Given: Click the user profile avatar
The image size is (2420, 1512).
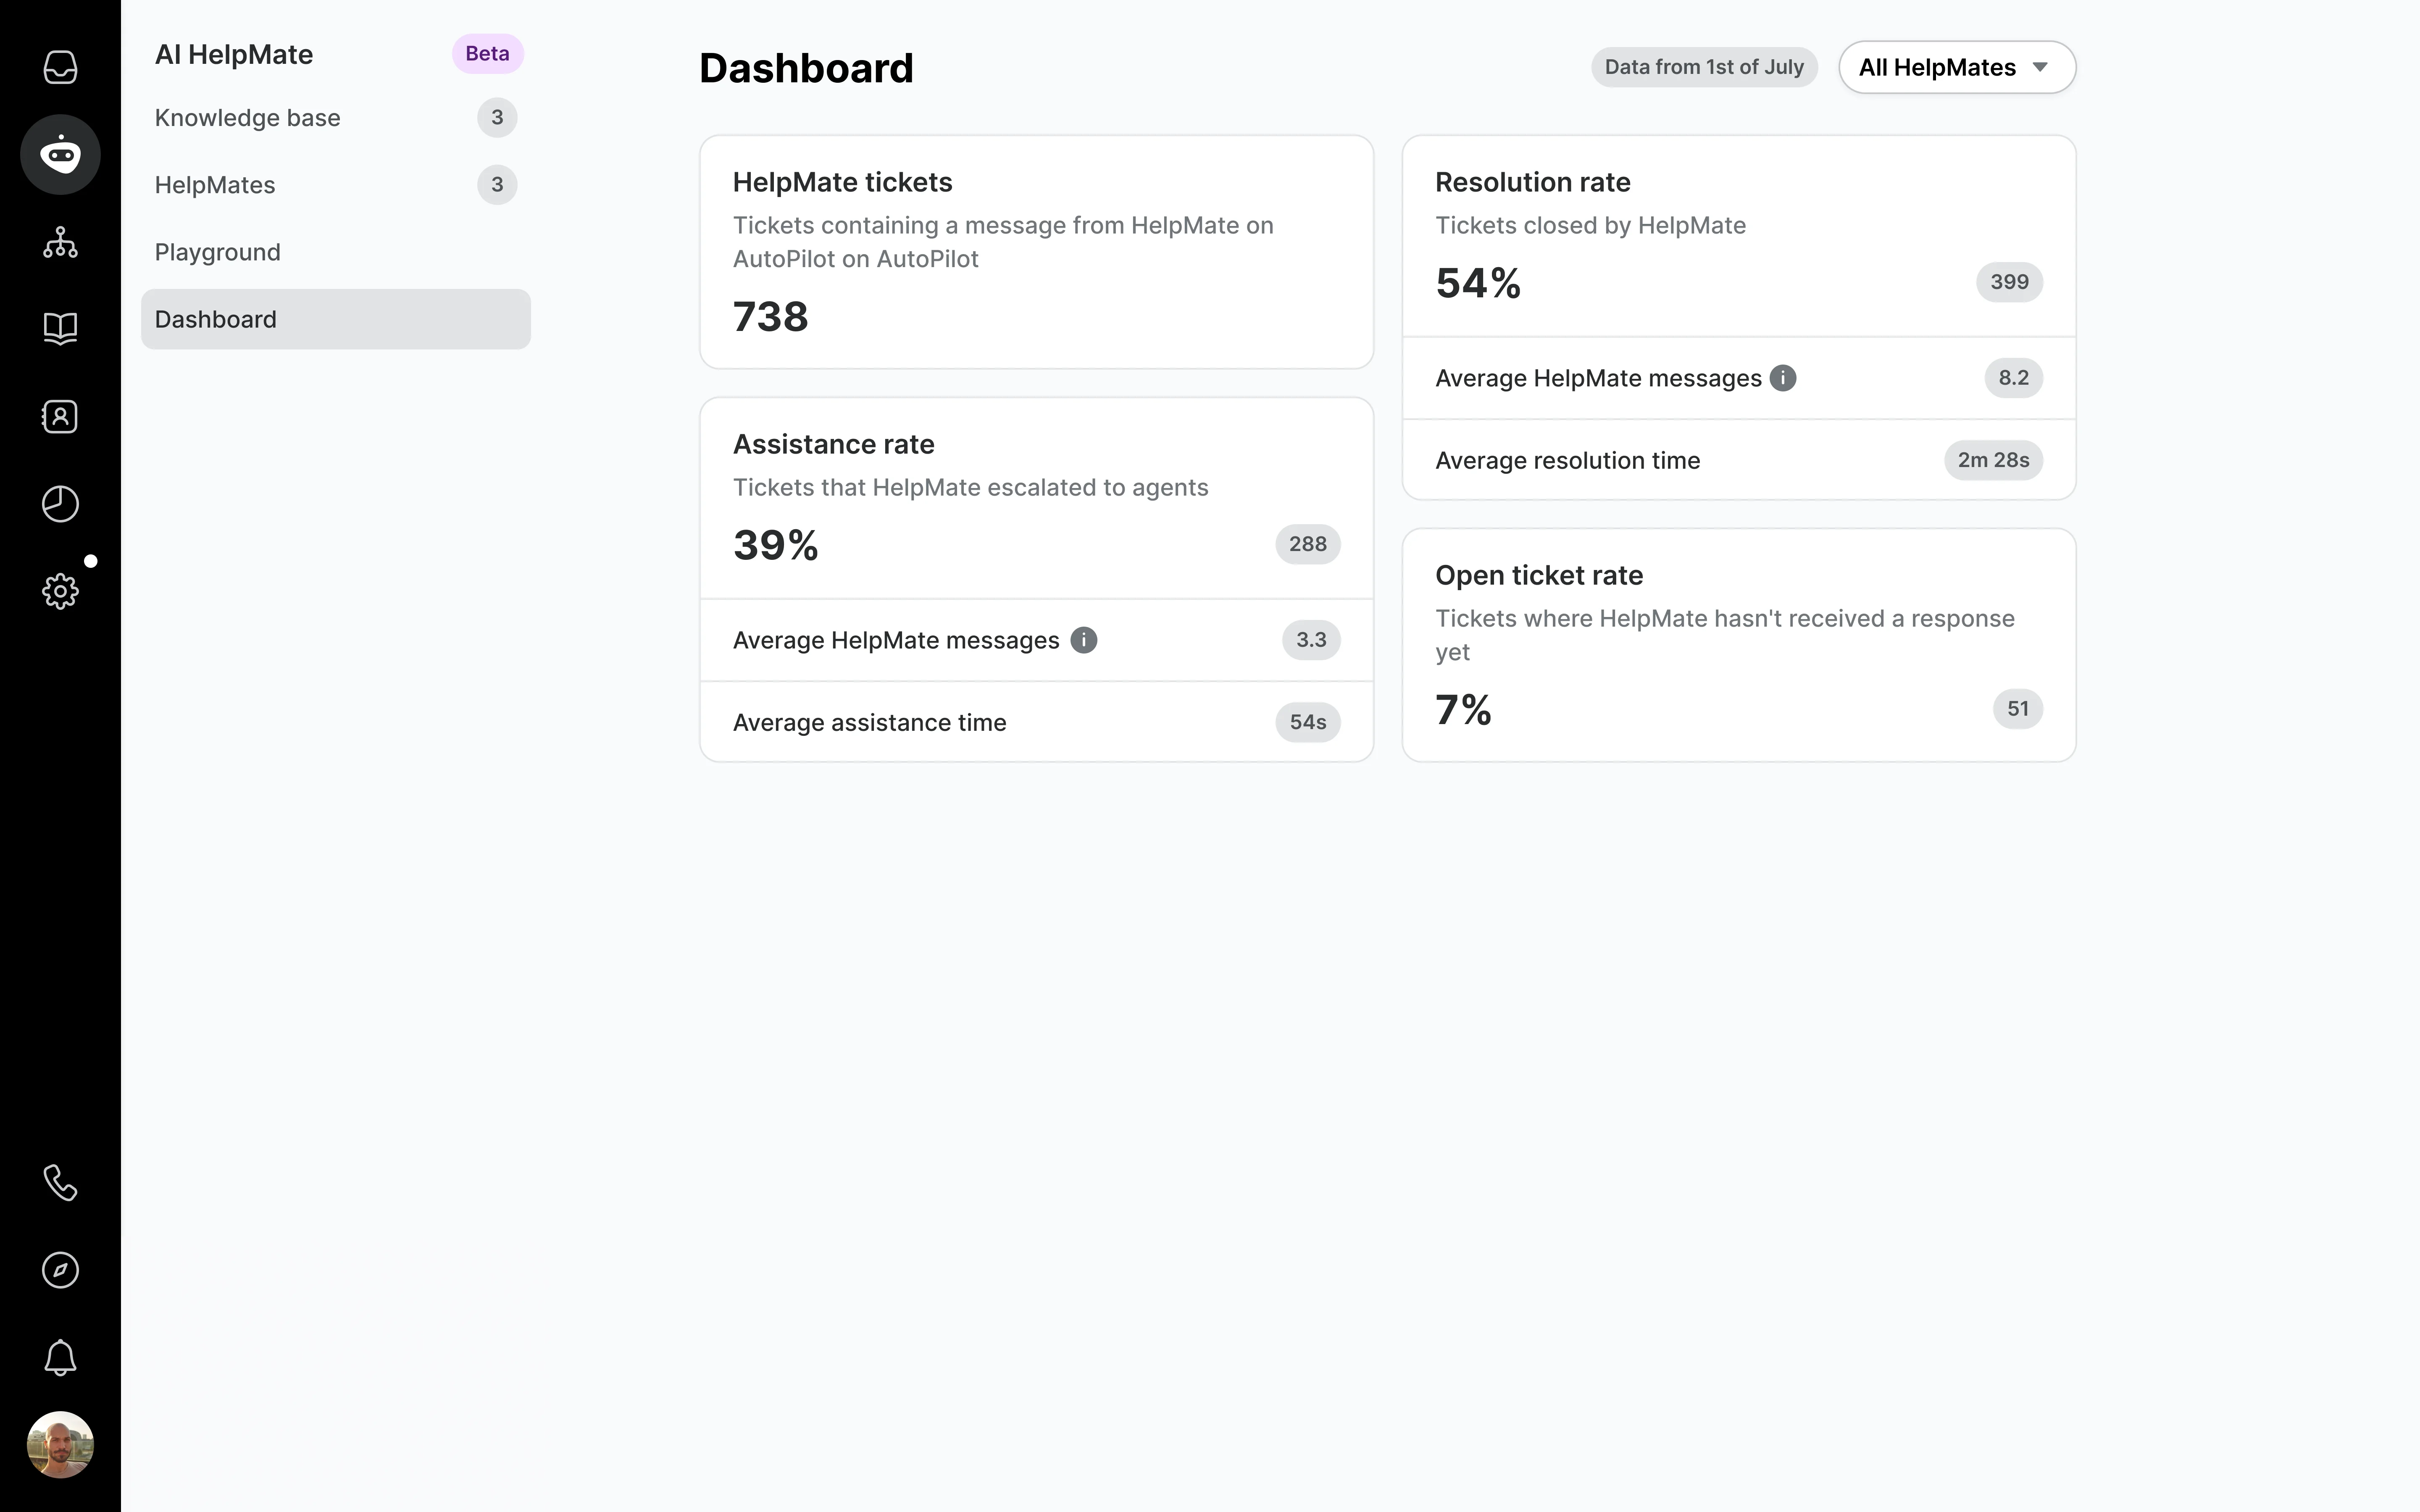Looking at the screenshot, I should click(x=60, y=1444).
